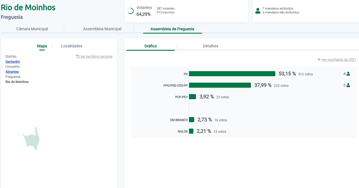Click the mandates person icon in header

coord(258,11)
